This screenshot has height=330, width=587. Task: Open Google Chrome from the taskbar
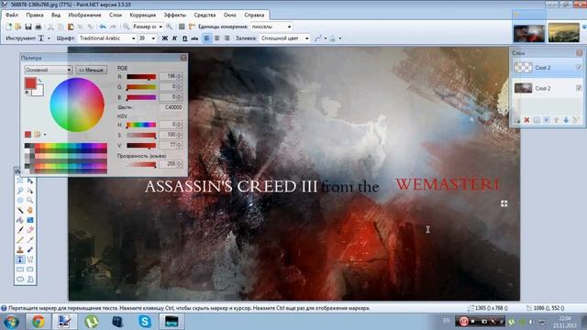click(x=39, y=322)
